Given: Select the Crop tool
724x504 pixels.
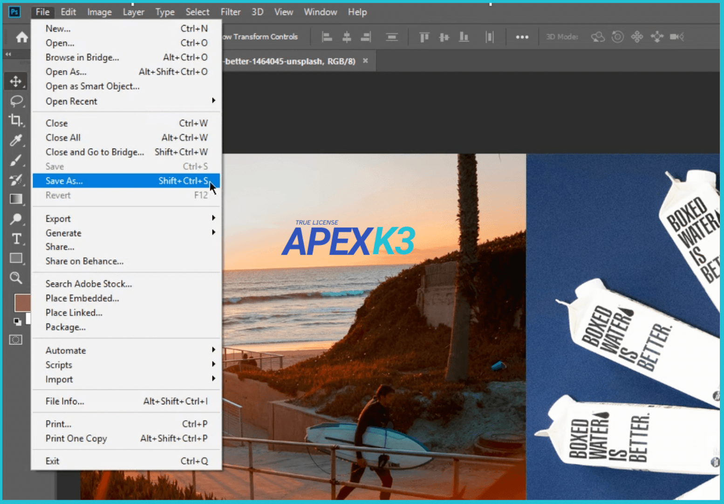Looking at the screenshot, I should (x=16, y=120).
